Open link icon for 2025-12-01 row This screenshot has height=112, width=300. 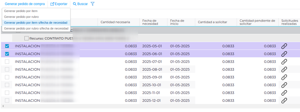tap(284, 100)
